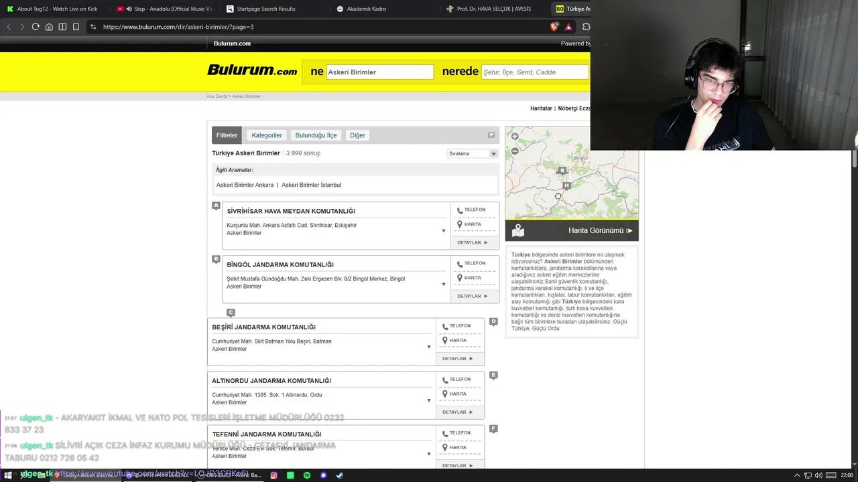Viewport: 858px width, 482px height.
Task: Reload the page with the browser refresh icon
Action: point(36,27)
